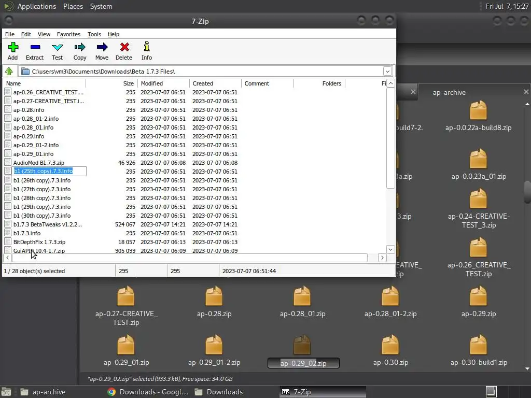Click the file rename input field
This screenshot has width=531, height=398.
[49, 171]
